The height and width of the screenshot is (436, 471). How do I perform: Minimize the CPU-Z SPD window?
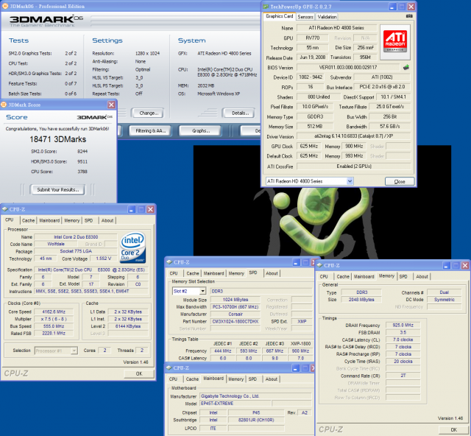pos(296,262)
